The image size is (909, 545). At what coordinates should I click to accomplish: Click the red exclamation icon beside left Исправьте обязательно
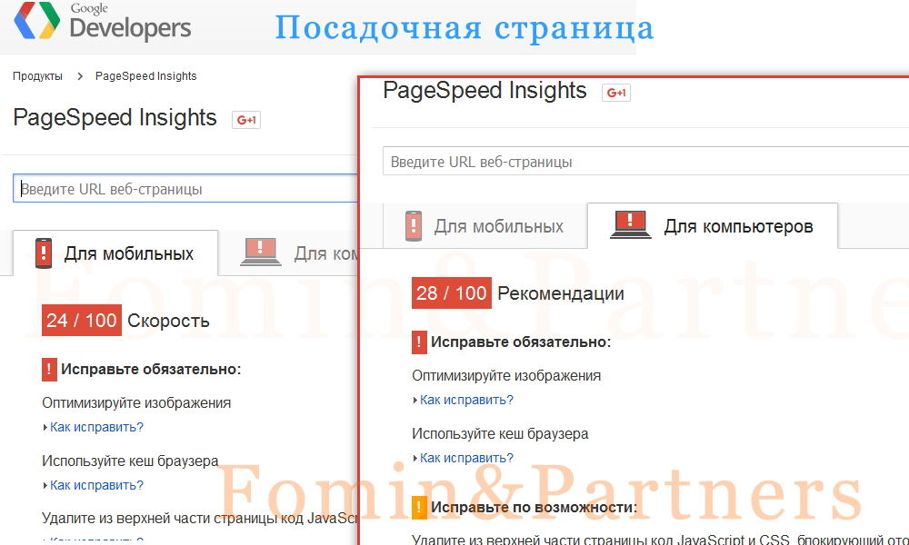[x=49, y=370]
